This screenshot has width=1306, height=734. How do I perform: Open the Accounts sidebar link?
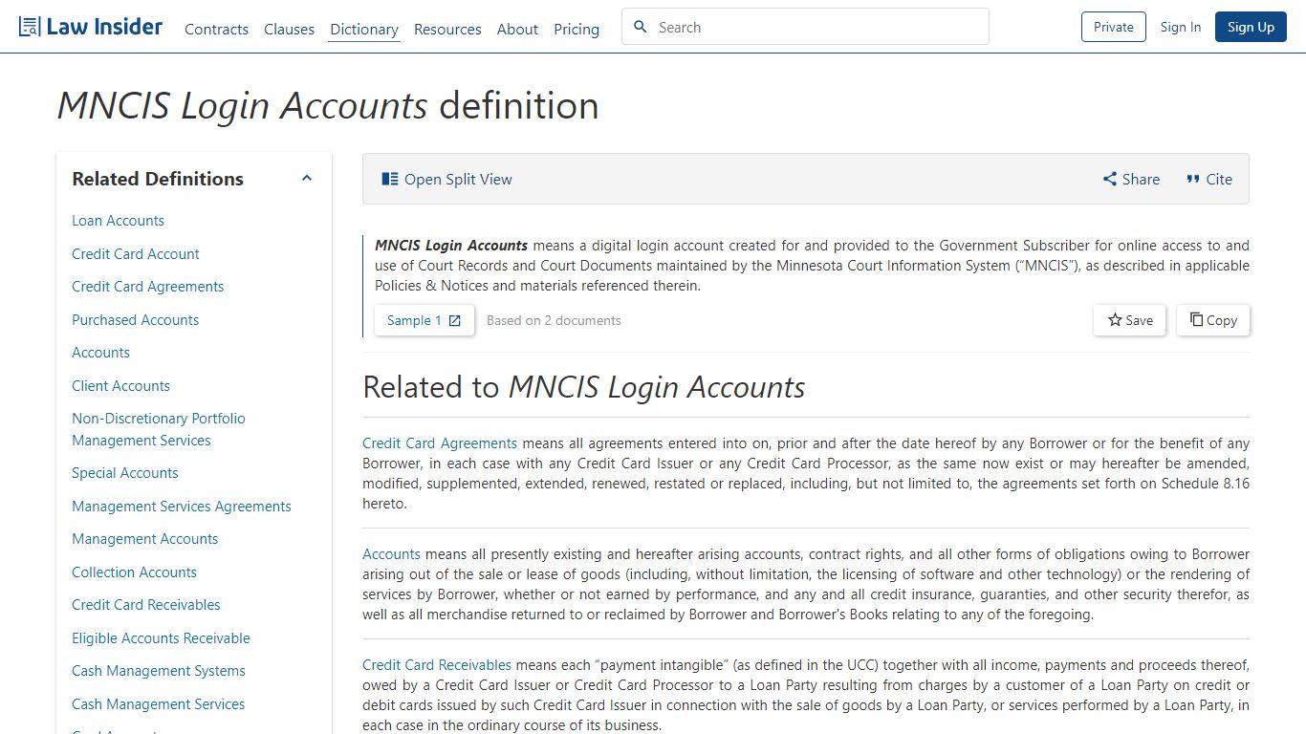[x=100, y=353]
